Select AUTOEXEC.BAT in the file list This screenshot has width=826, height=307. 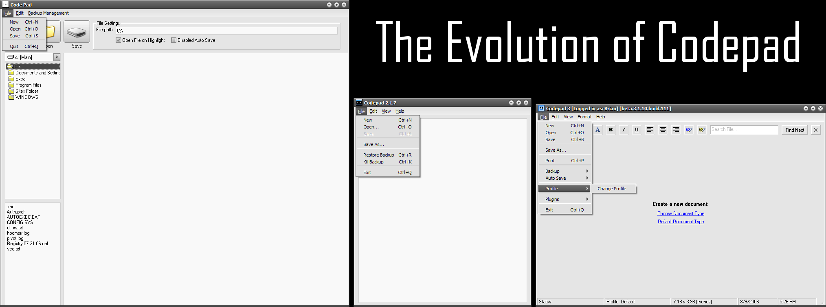(x=23, y=217)
